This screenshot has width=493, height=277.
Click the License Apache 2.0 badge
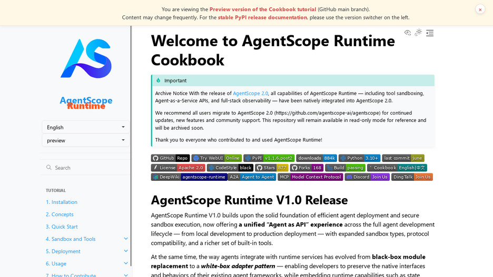178,168
